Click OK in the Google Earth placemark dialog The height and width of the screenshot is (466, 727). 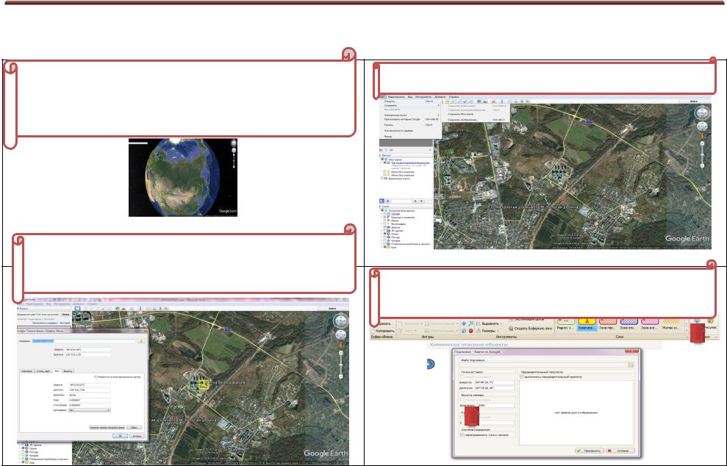click(x=120, y=436)
